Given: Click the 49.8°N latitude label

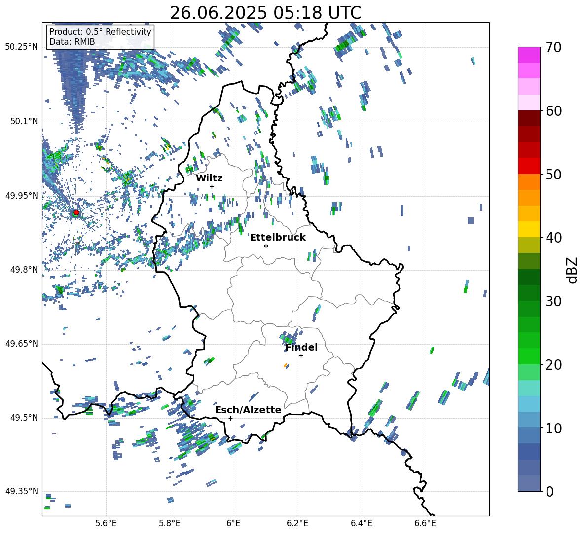Looking at the screenshot, I should [x=24, y=270].
